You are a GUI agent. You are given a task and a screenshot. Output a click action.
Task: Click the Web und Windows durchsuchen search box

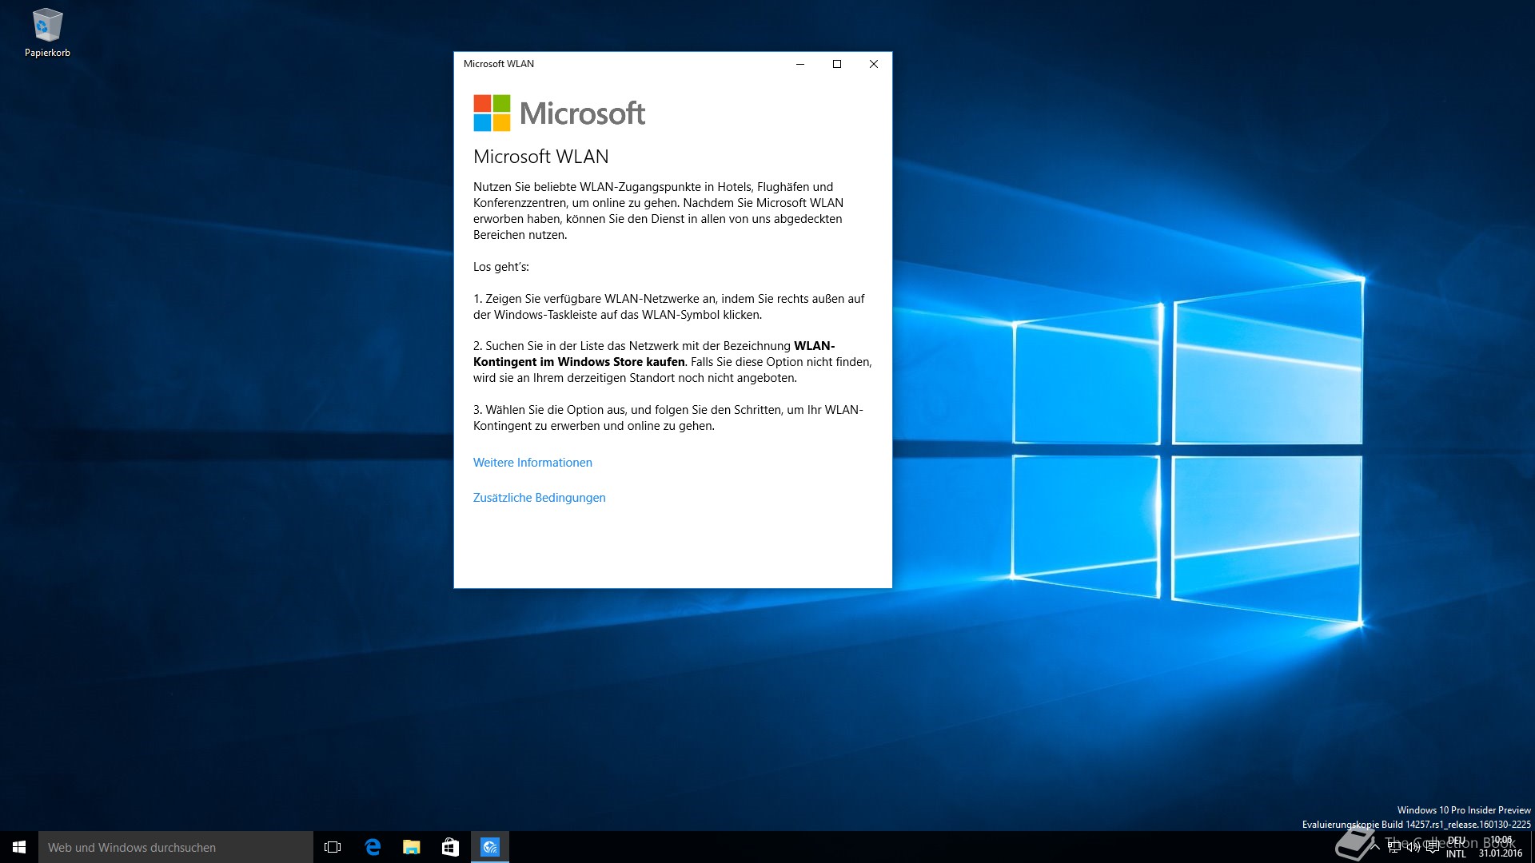tap(176, 847)
